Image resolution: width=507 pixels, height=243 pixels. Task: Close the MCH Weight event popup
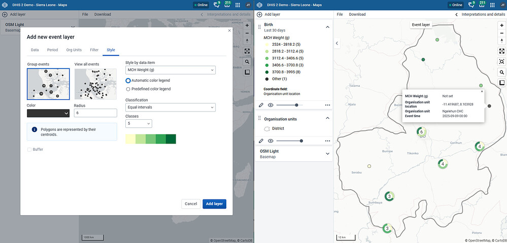(482, 91)
